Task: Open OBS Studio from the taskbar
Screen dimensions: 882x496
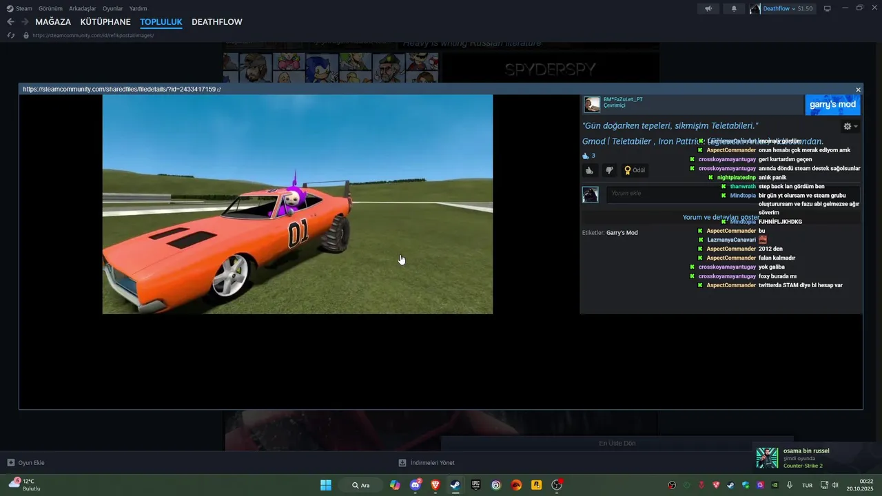Action: (x=557, y=485)
